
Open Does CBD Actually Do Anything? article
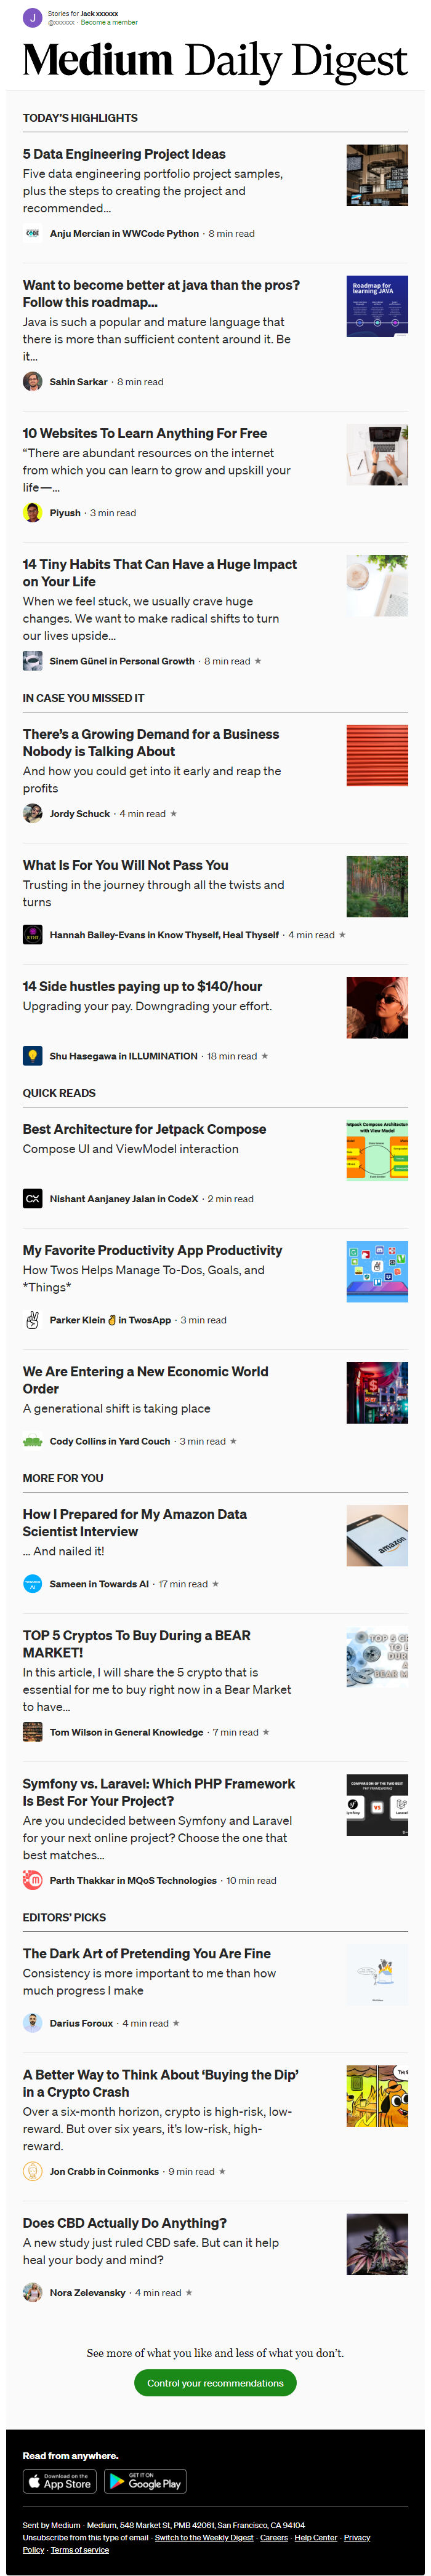(124, 2223)
